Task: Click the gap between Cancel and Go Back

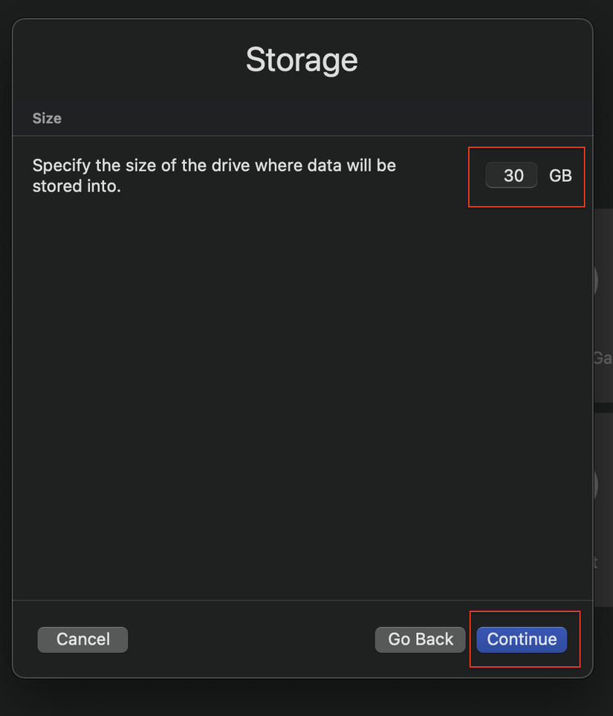Action: click(x=251, y=639)
